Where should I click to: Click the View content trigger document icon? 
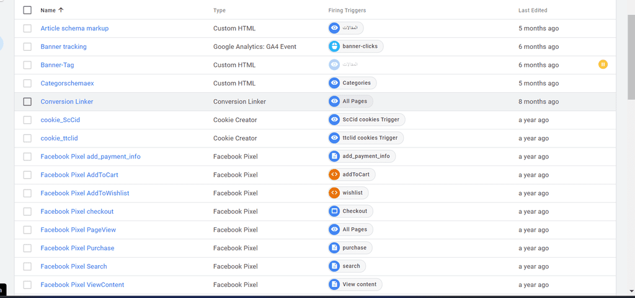334,284
